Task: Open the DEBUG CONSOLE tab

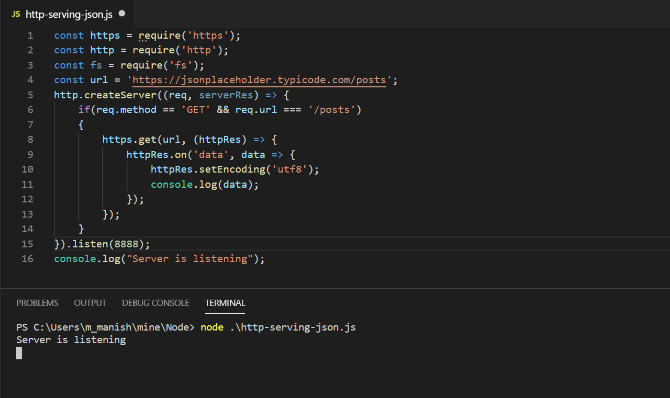Action: pyautogui.click(x=155, y=303)
